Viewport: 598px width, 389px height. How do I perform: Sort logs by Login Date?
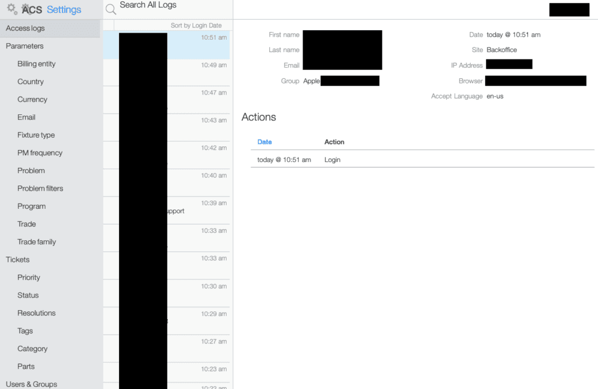coord(196,26)
